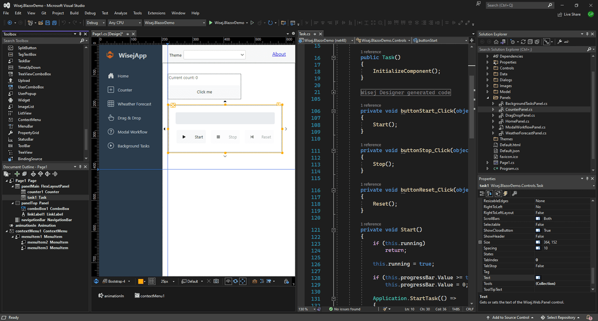Start debugging with the green play icon
Image resolution: width=598 pixels, height=321 pixels.
coord(211,22)
